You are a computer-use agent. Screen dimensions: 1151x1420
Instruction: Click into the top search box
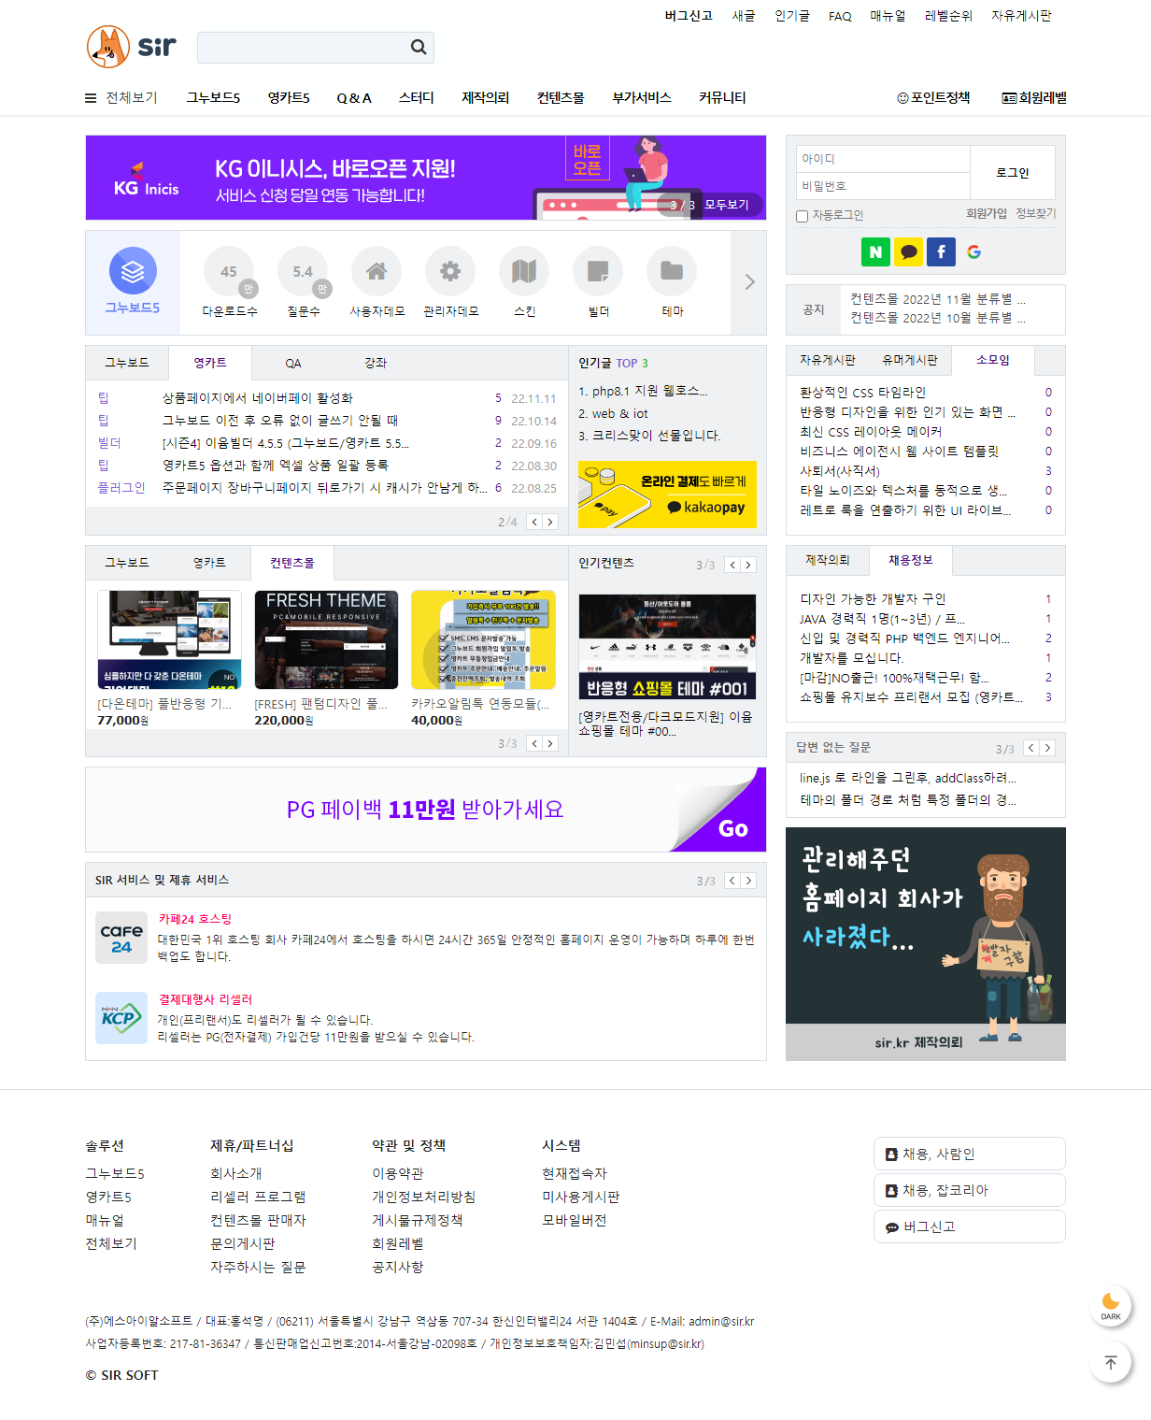[x=303, y=48]
